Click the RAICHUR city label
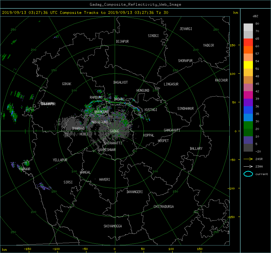271x253 pixels. tap(221, 80)
